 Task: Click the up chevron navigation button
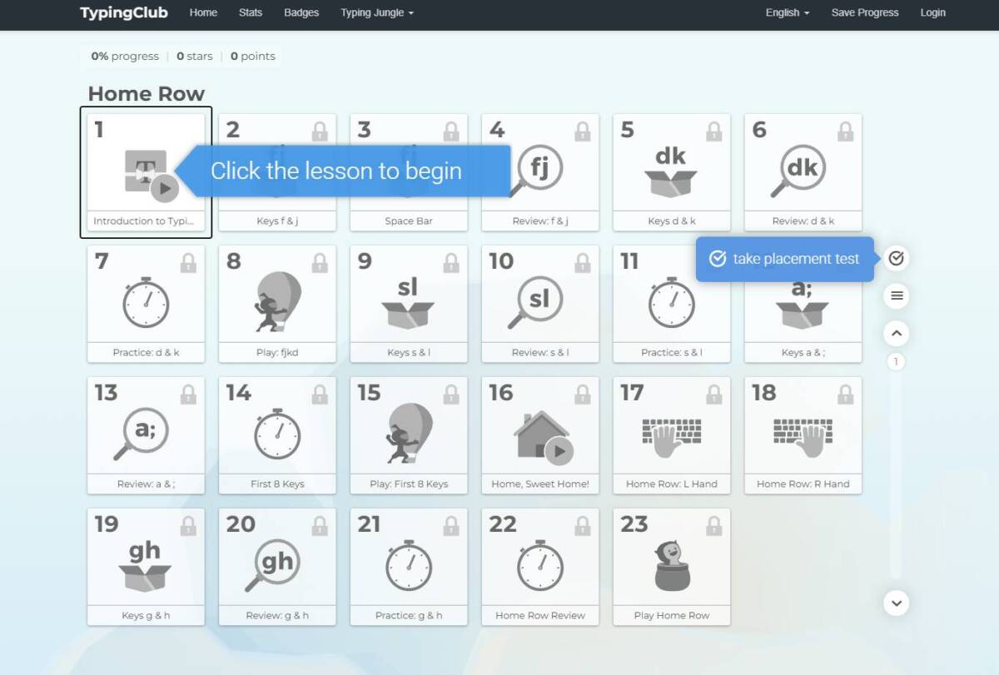pyautogui.click(x=896, y=334)
